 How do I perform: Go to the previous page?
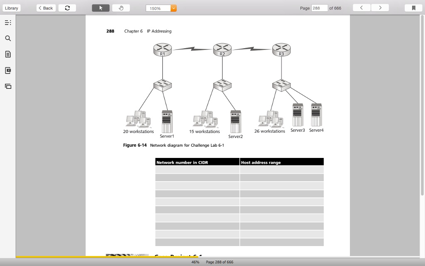(361, 7)
